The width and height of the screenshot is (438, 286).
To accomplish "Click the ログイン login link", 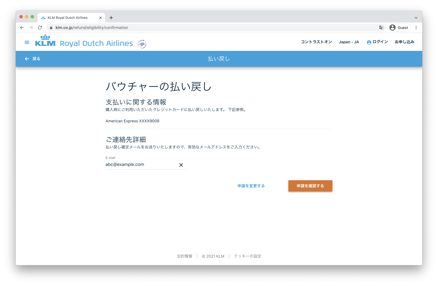I will coord(377,42).
